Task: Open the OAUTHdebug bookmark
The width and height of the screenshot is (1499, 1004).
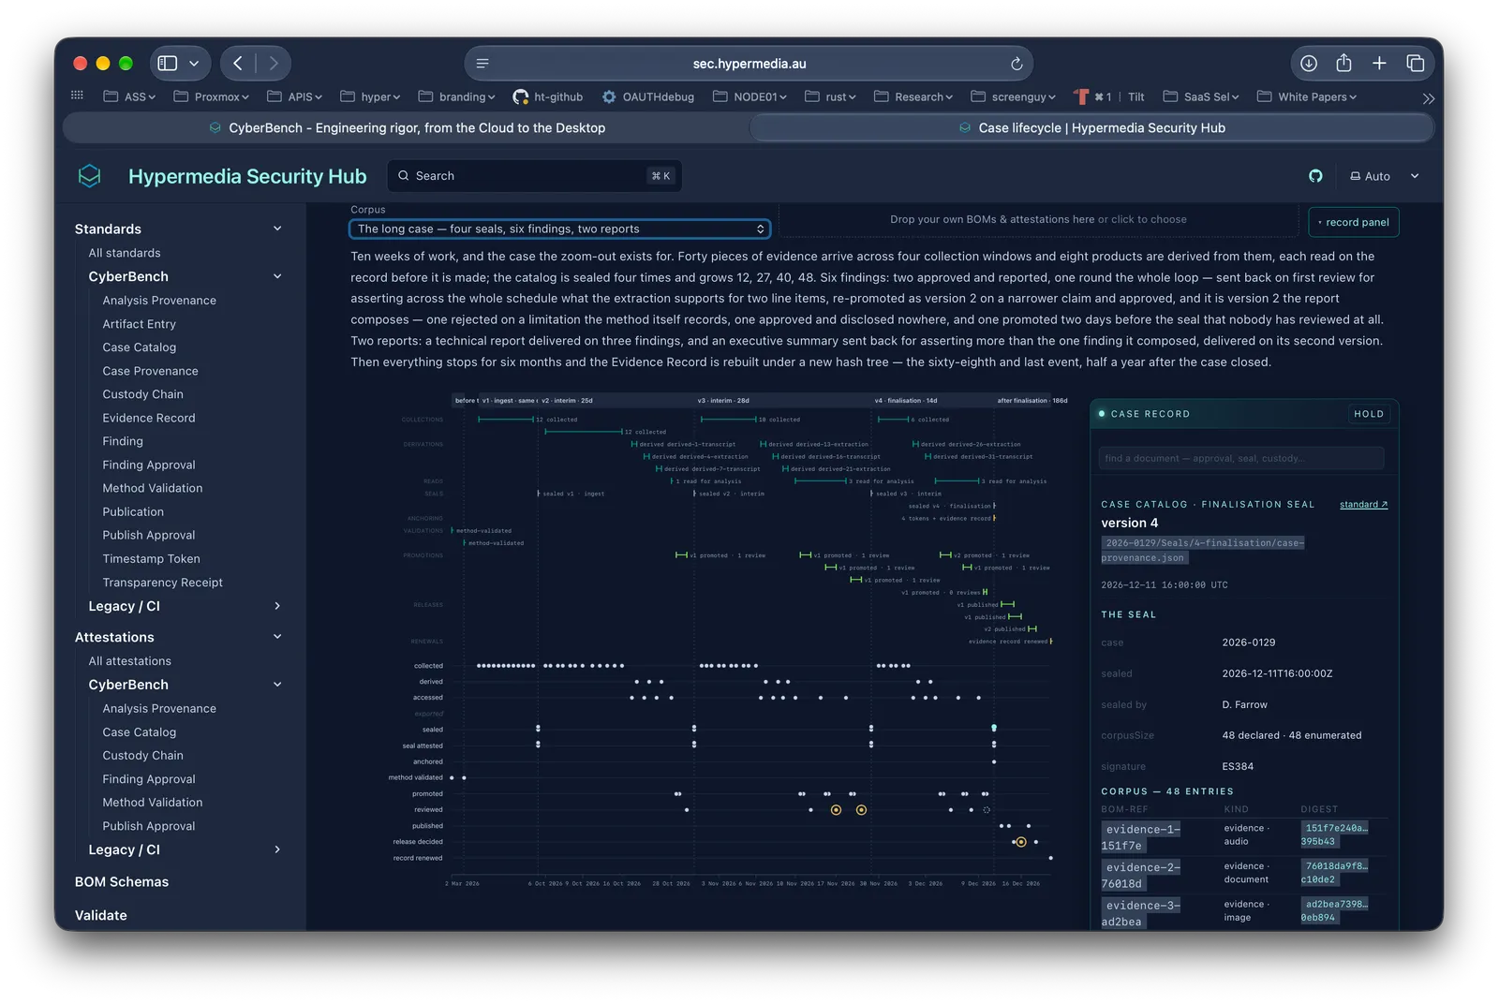Action: 647,96
